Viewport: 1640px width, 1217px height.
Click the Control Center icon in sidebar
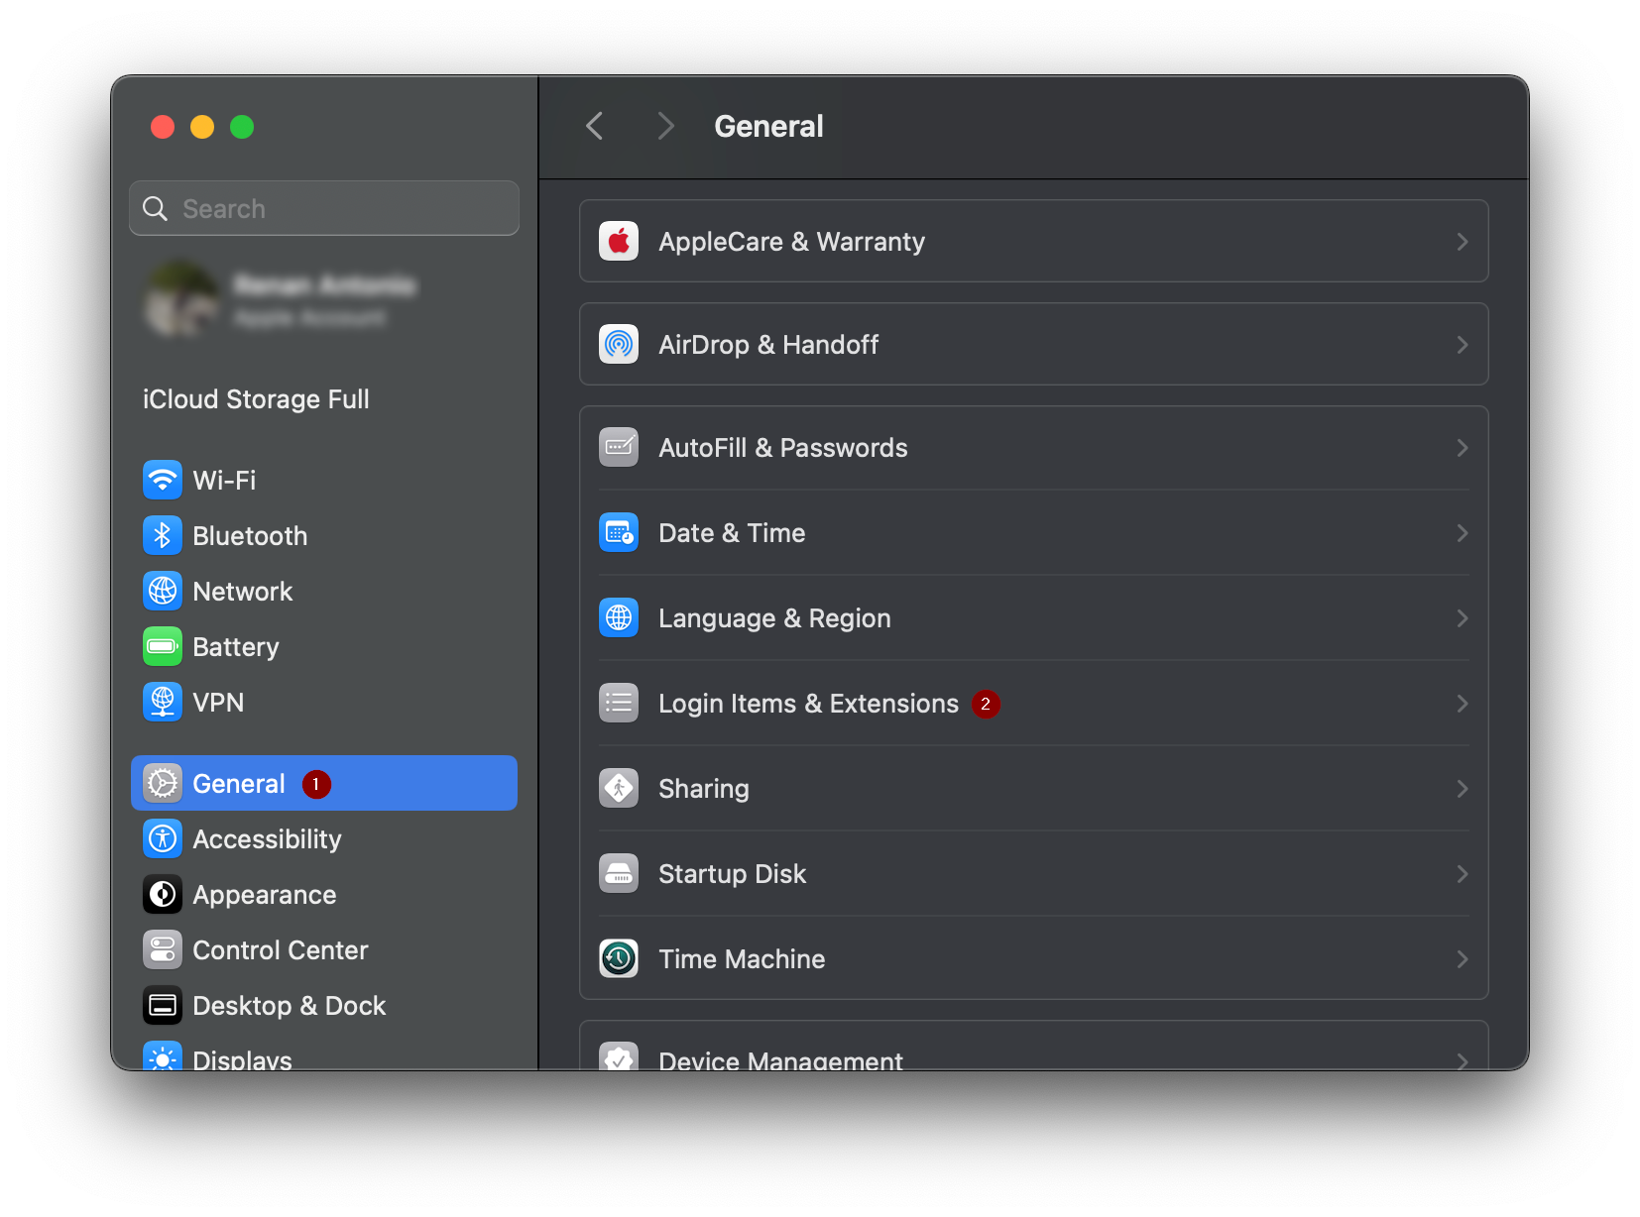pyautogui.click(x=163, y=950)
